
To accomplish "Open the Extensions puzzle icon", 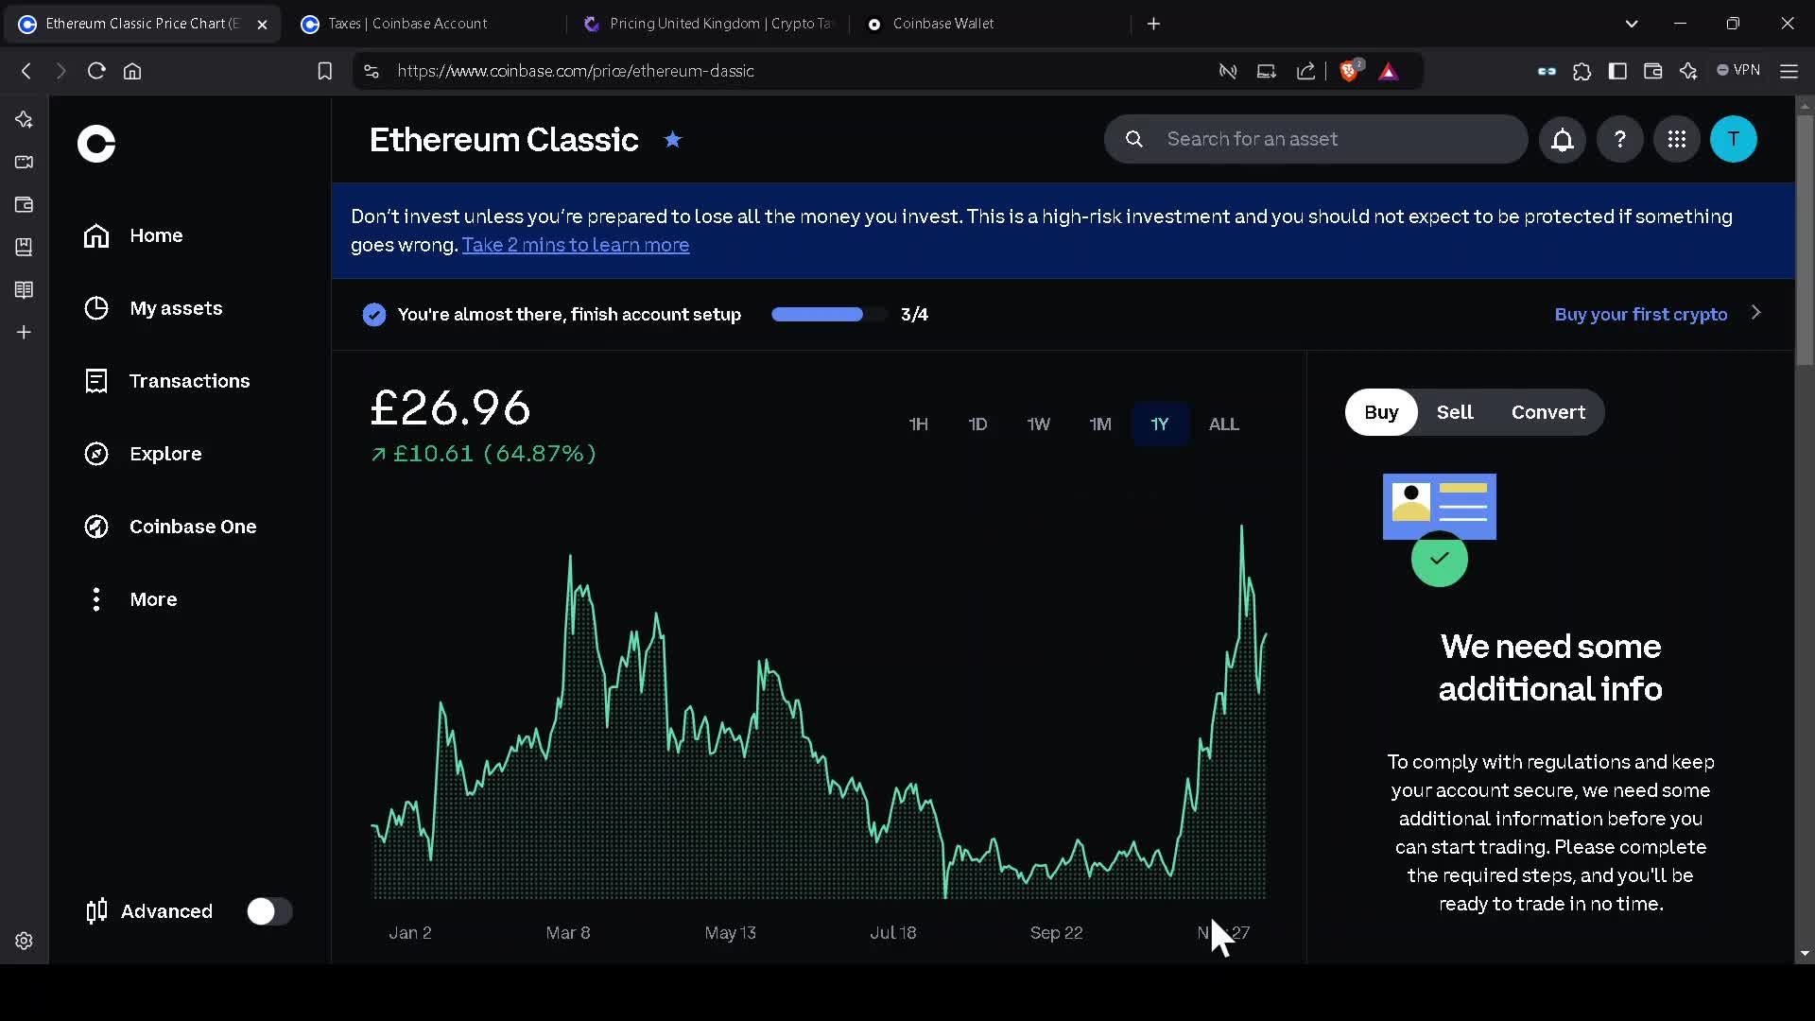I will (1582, 71).
